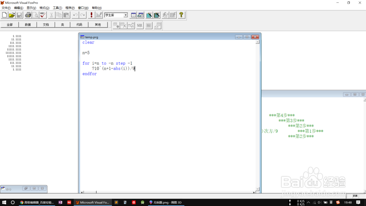
Task: Open 显示(V) menu
Action: click(x=31, y=8)
